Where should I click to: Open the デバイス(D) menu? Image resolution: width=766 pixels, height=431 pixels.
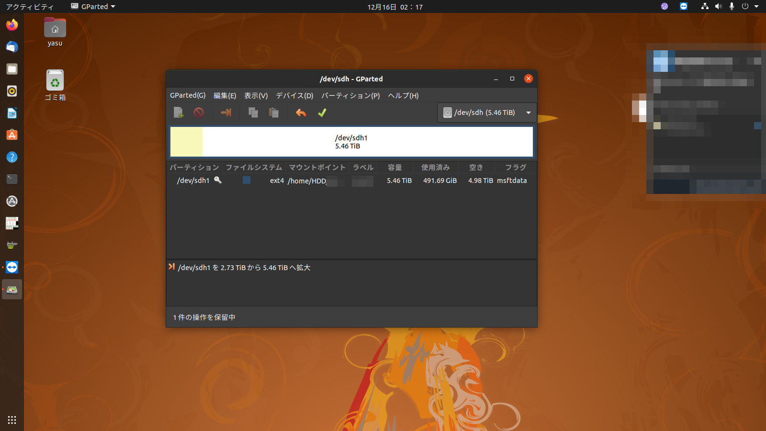click(294, 96)
